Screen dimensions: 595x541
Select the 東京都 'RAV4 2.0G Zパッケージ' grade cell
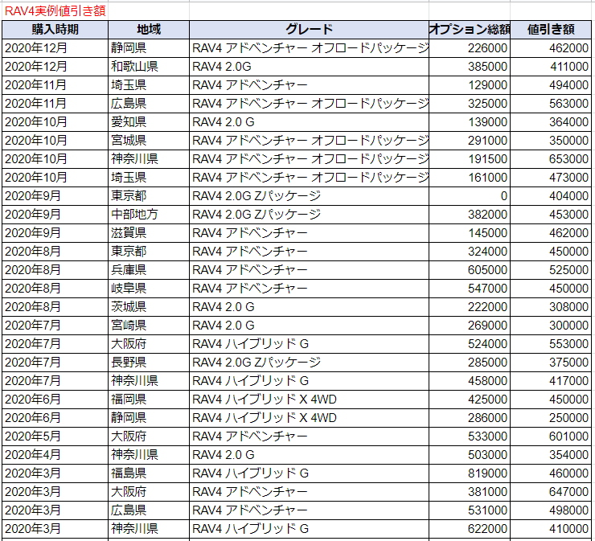pos(310,196)
